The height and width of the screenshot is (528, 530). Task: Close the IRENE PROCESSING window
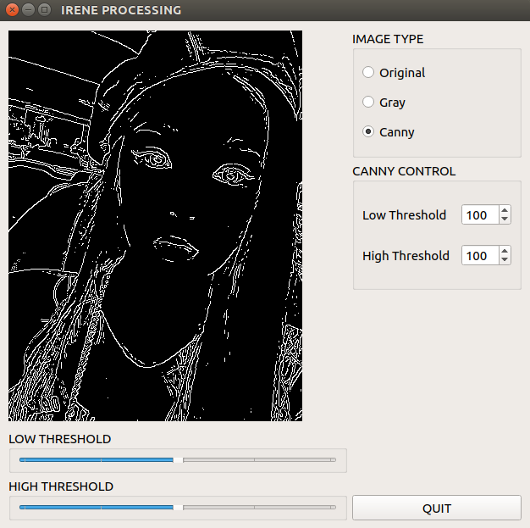pyautogui.click(x=12, y=10)
